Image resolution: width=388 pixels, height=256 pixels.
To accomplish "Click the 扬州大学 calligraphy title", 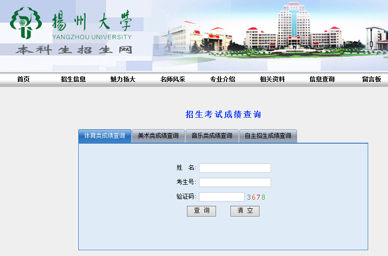I will coord(91,21).
